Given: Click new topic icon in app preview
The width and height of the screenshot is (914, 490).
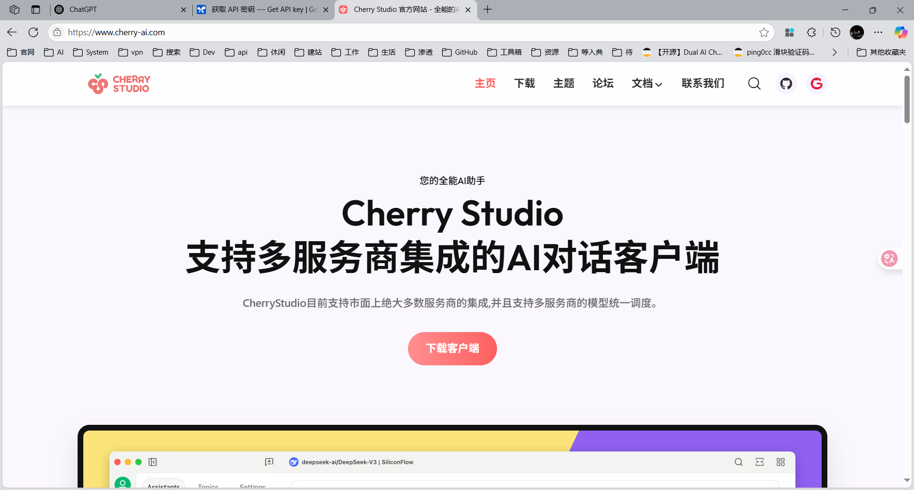Looking at the screenshot, I should (x=269, y=462).
